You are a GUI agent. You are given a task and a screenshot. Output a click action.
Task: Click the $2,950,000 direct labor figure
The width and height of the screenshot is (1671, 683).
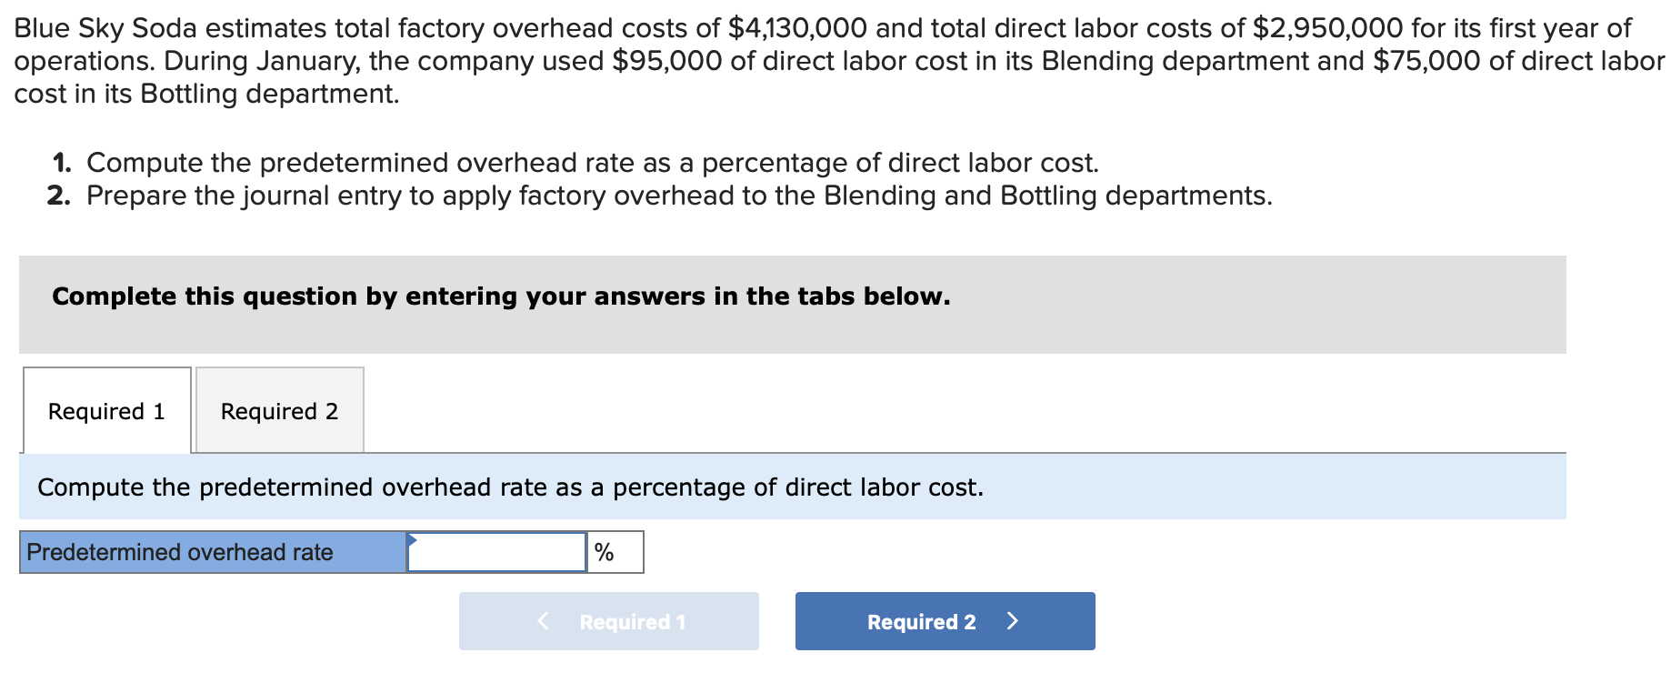(x=1327, y=28)
